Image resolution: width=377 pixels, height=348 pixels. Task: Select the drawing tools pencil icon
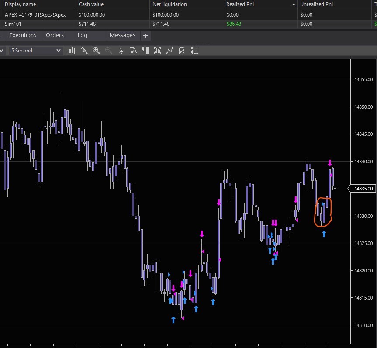[x=84, y=51]
